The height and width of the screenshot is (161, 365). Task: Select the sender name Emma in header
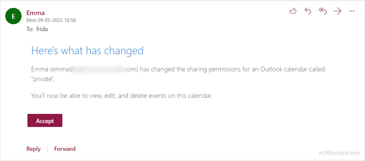click(36, 13)
